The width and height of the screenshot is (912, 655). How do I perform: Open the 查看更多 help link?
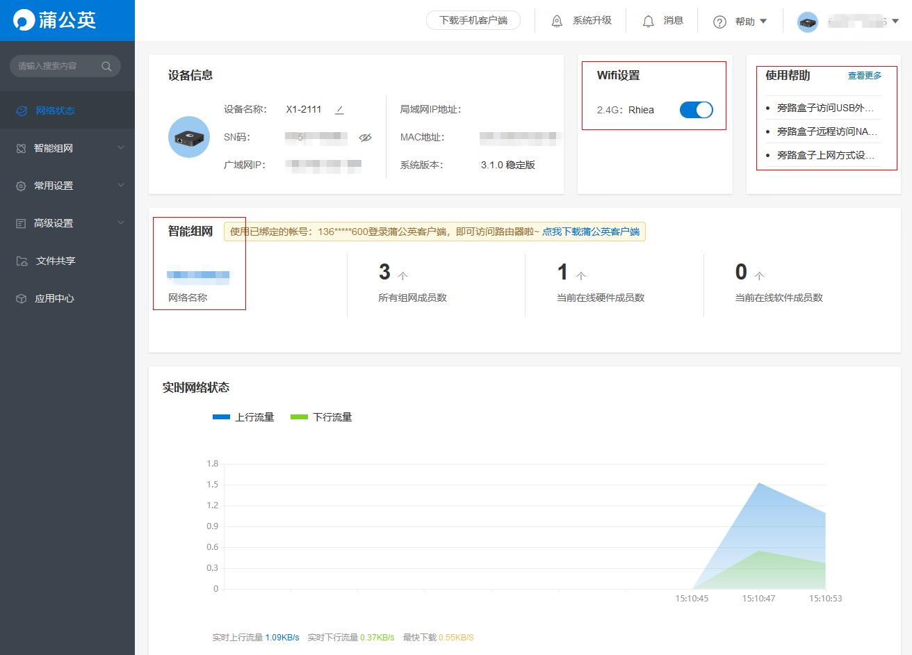(864, 75)
